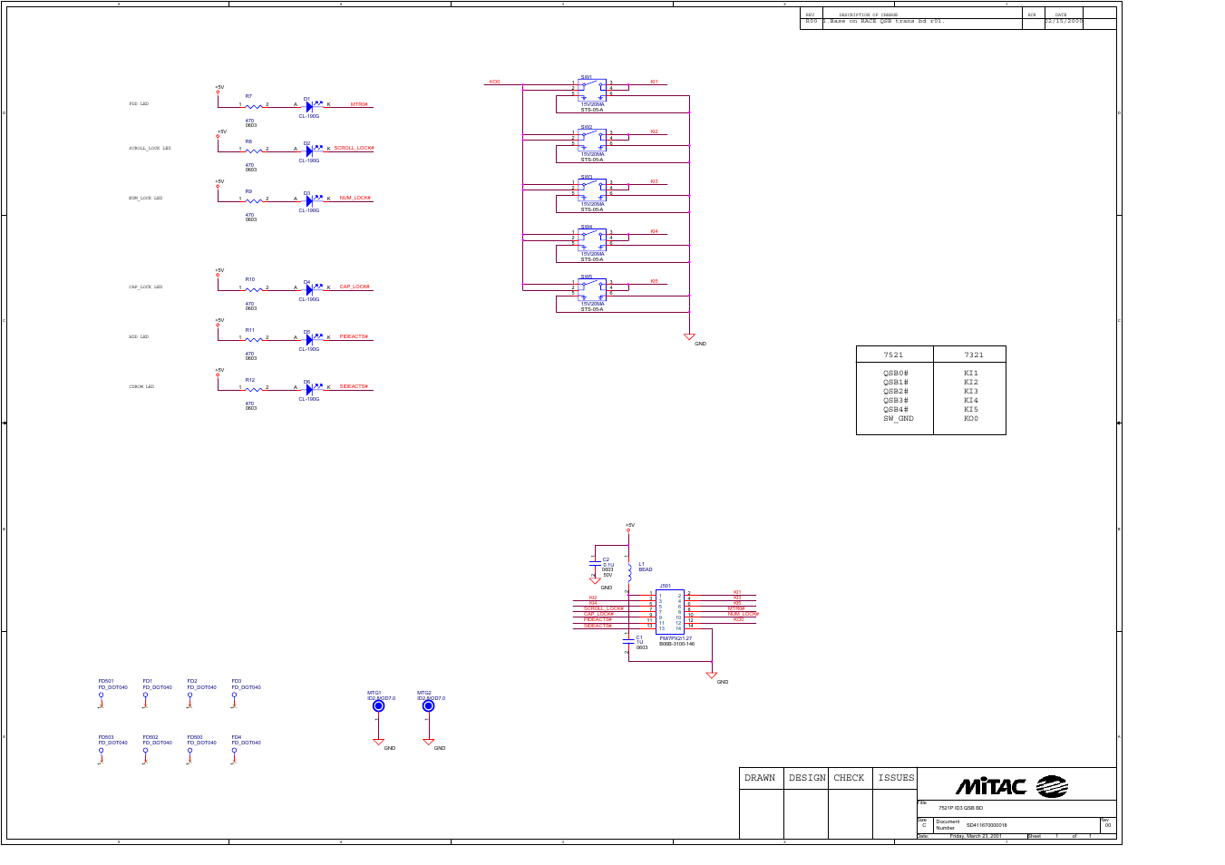The height and width of the screenshot is (865, 1225).
Task: Click the KI1 net label beside SW1
Action: coord(655,82)
